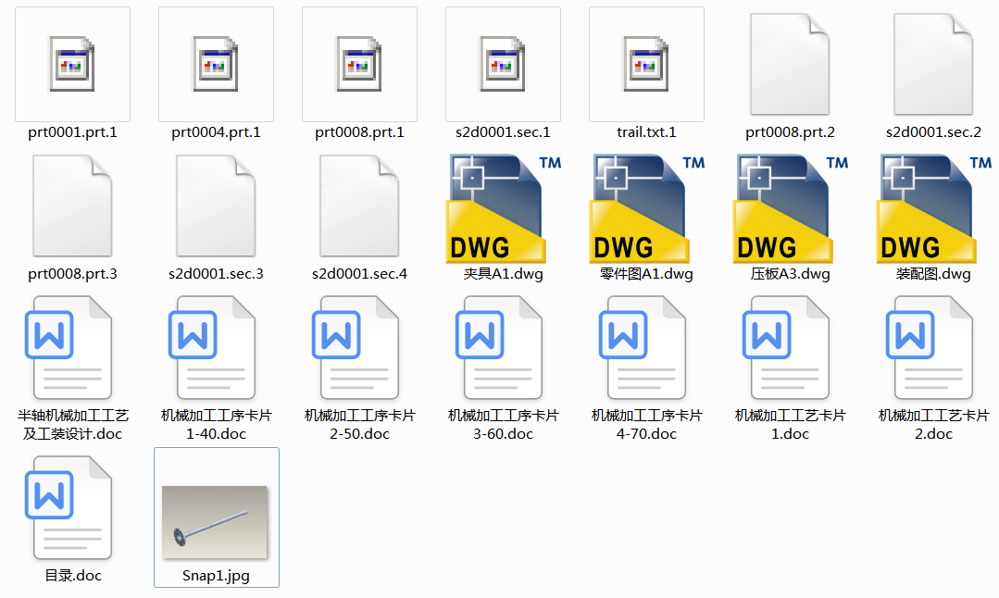
Task: Click the label 机械加工工艺卡片1.doc
Action: coord(790,425)
